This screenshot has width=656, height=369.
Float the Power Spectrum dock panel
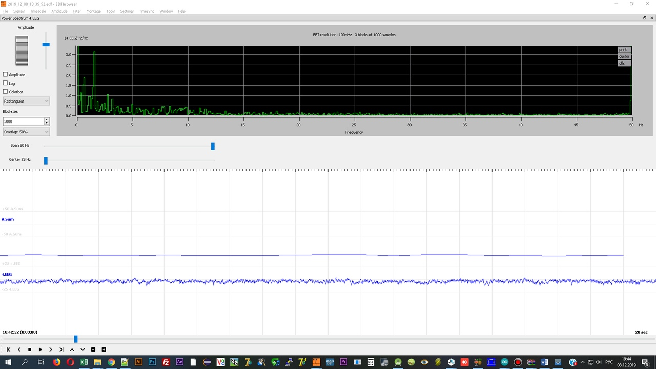pos(645,18)
